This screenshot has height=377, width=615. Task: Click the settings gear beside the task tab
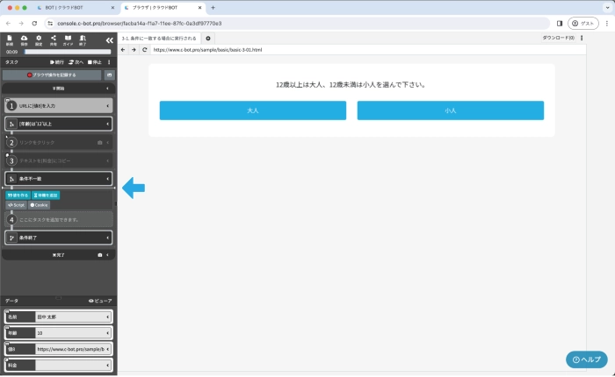coord(208,39)
